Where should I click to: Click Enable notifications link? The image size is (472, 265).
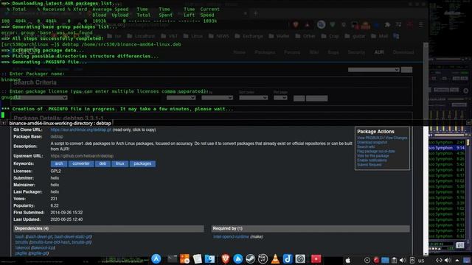(372, 160)
